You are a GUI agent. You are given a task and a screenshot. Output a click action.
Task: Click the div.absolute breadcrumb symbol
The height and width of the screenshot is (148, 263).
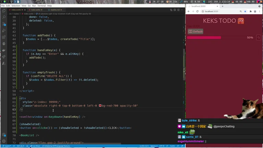coord(63,14)
